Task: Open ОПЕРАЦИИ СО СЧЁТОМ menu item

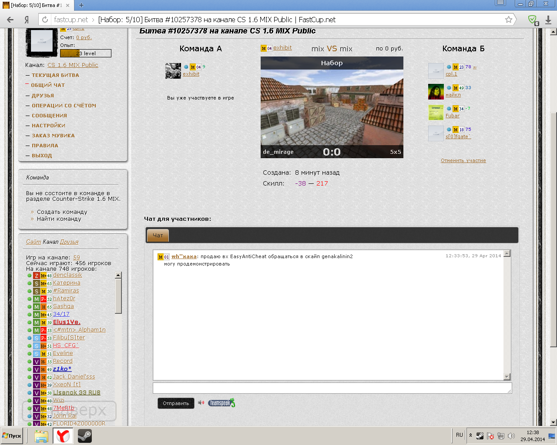Action: [x=64, y=106]
